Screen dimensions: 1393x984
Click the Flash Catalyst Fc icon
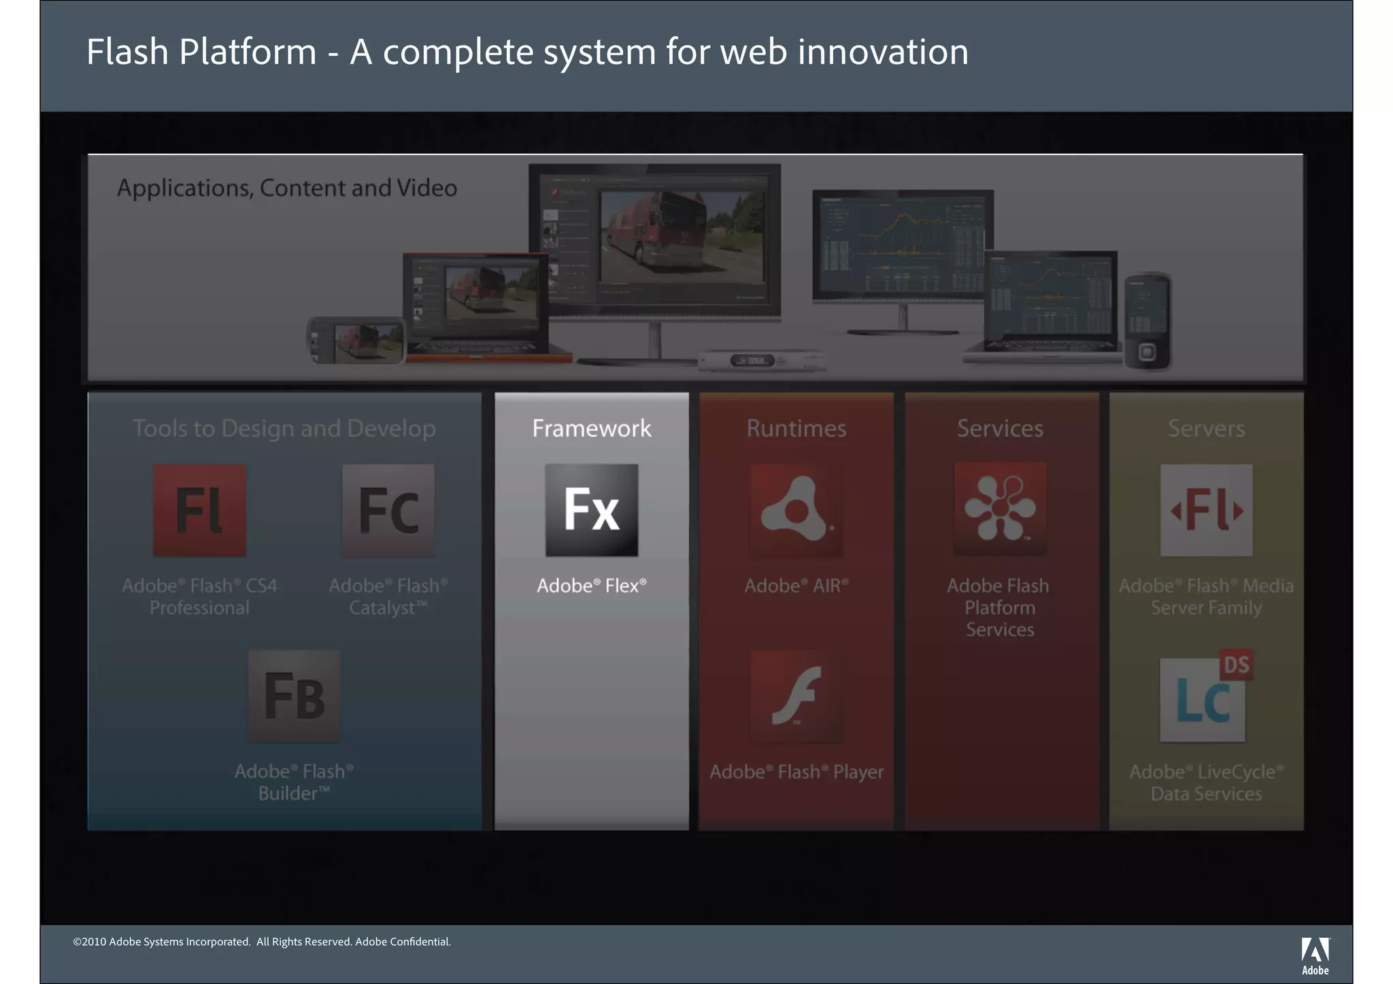coord(388,511)
